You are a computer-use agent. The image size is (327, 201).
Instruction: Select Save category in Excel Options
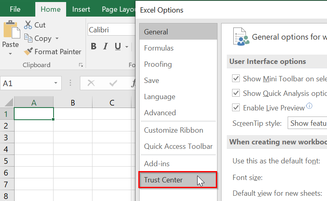pos(178,80)
